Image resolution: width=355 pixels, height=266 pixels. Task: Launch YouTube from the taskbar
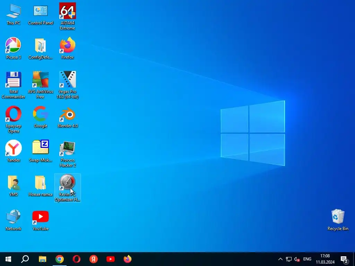[x=111, y=259]
